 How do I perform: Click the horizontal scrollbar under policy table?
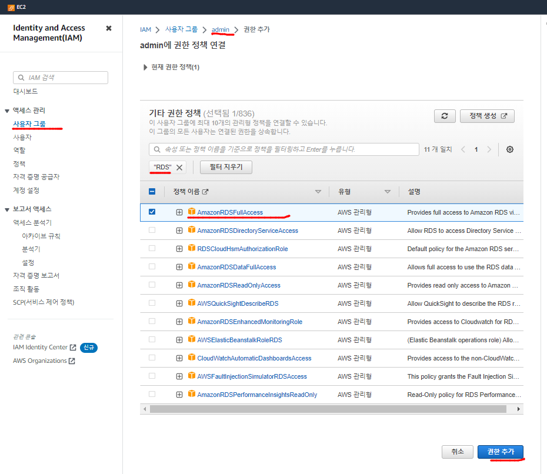[x=328, y=409]
